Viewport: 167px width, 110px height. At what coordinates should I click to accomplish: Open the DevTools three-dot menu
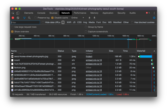[x=154, y=13]
